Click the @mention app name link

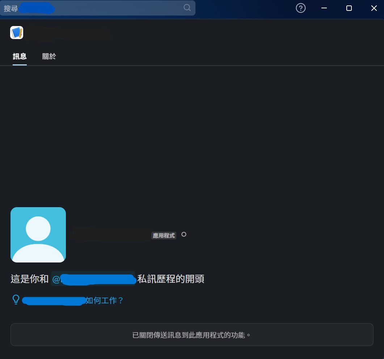click(93, 279)
